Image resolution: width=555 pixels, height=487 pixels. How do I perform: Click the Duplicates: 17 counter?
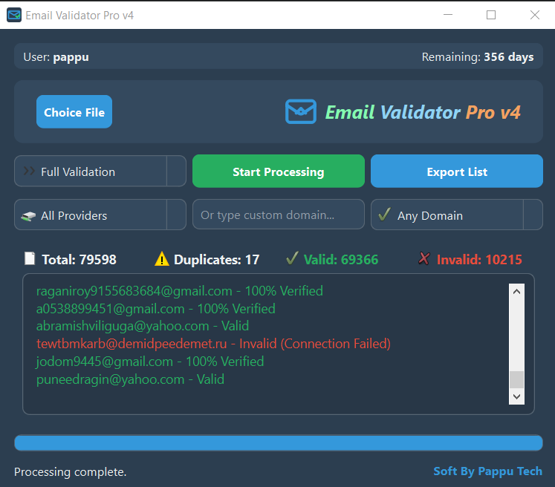pos(217,260)
